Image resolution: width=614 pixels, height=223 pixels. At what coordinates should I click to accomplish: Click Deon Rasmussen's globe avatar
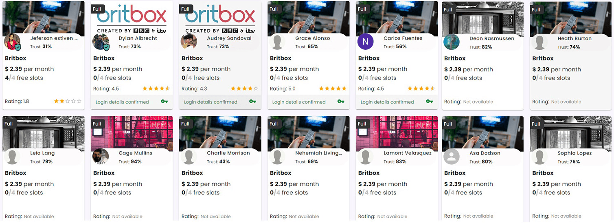pyautogui.click(x=452, y=42)
